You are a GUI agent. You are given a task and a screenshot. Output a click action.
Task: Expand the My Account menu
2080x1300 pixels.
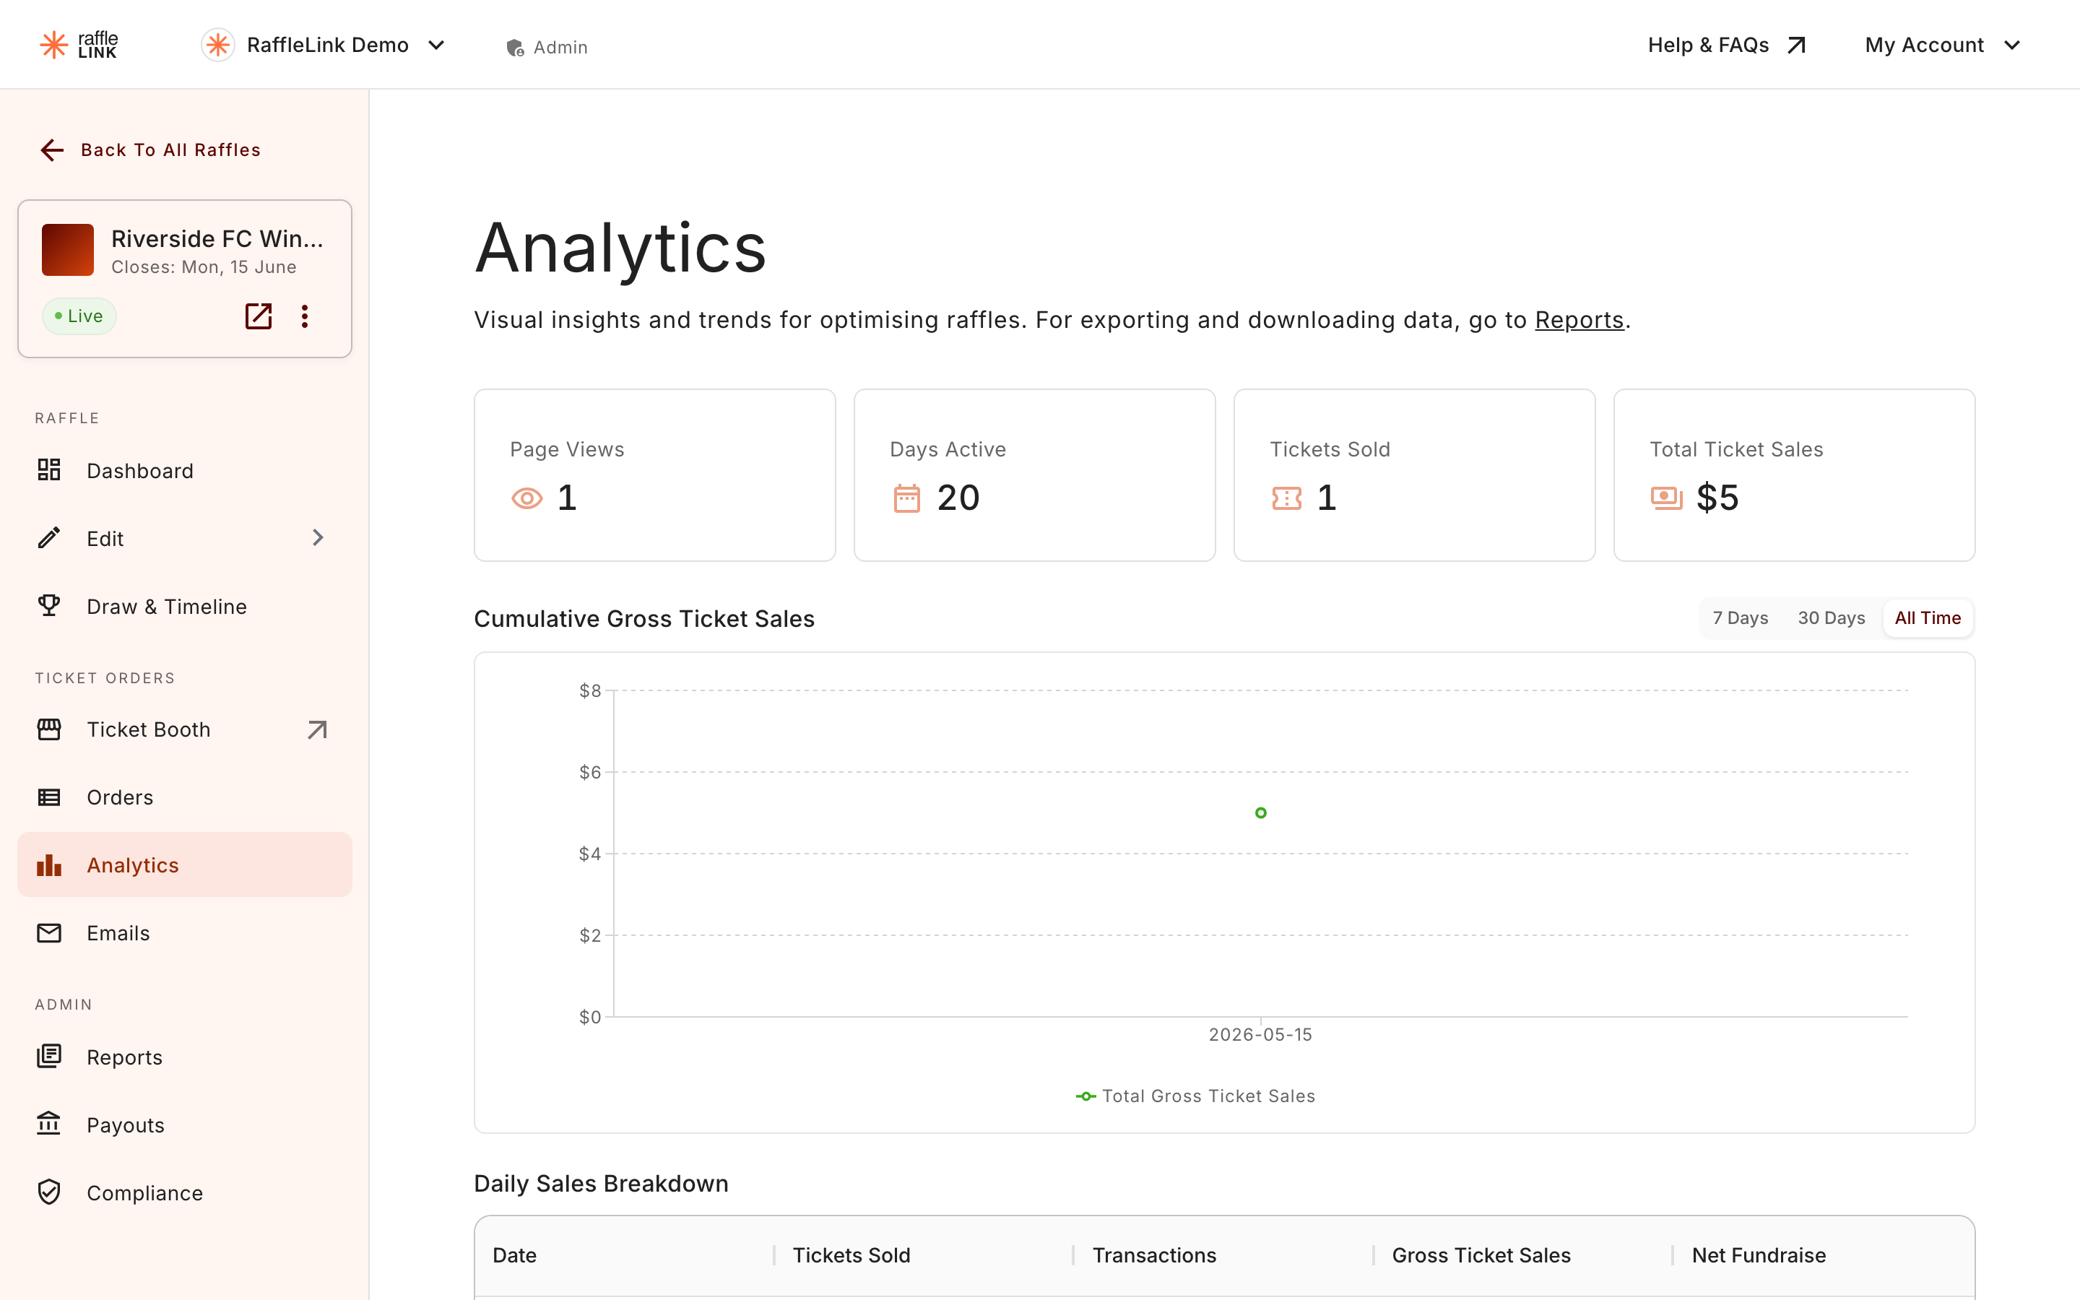coord(1943,45)
